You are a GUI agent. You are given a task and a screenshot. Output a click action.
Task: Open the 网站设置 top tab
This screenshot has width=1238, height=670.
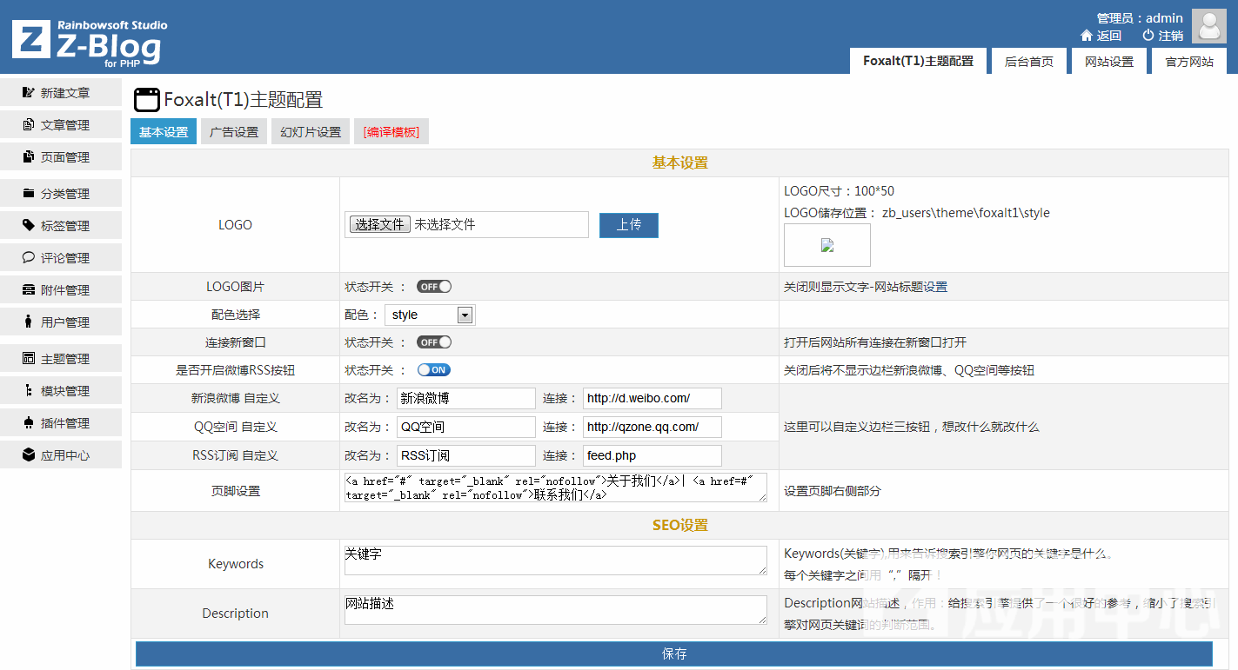coord(1109,62)
